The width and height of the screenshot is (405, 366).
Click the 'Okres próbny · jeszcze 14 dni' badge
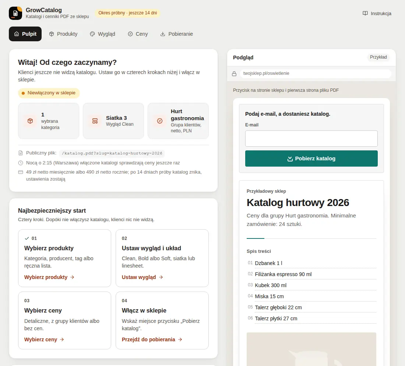tap(128, 13)
